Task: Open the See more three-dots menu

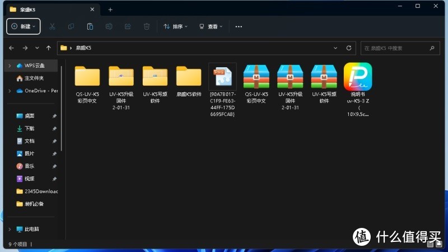Action: pyautogui.click(x=239, y=26)
